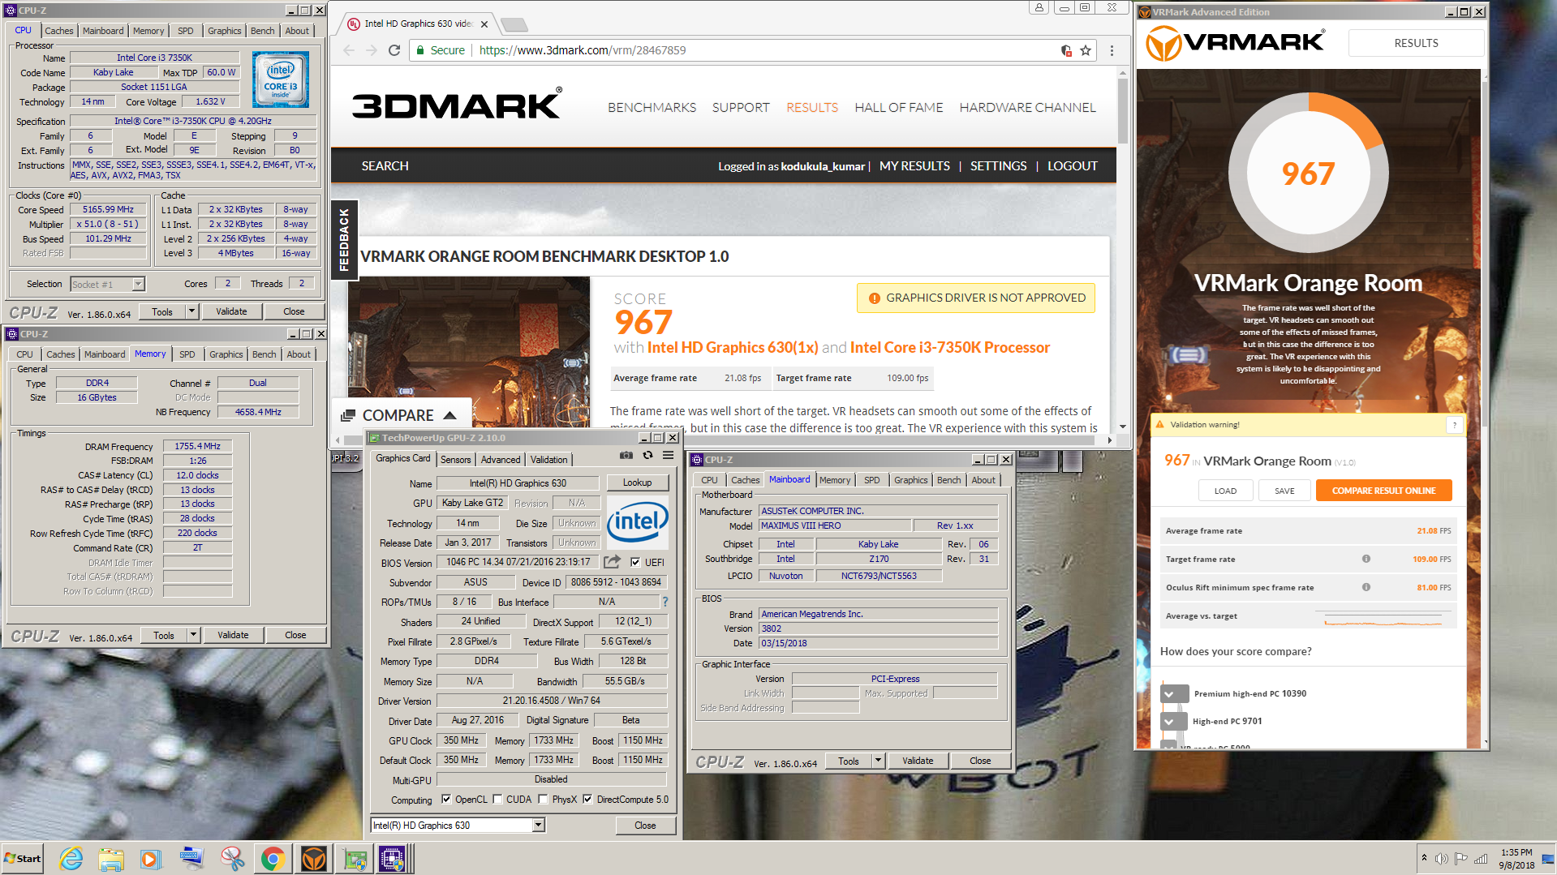Toggle the CUDA checkbox in GPU-Z

click(x=497, y=800)
